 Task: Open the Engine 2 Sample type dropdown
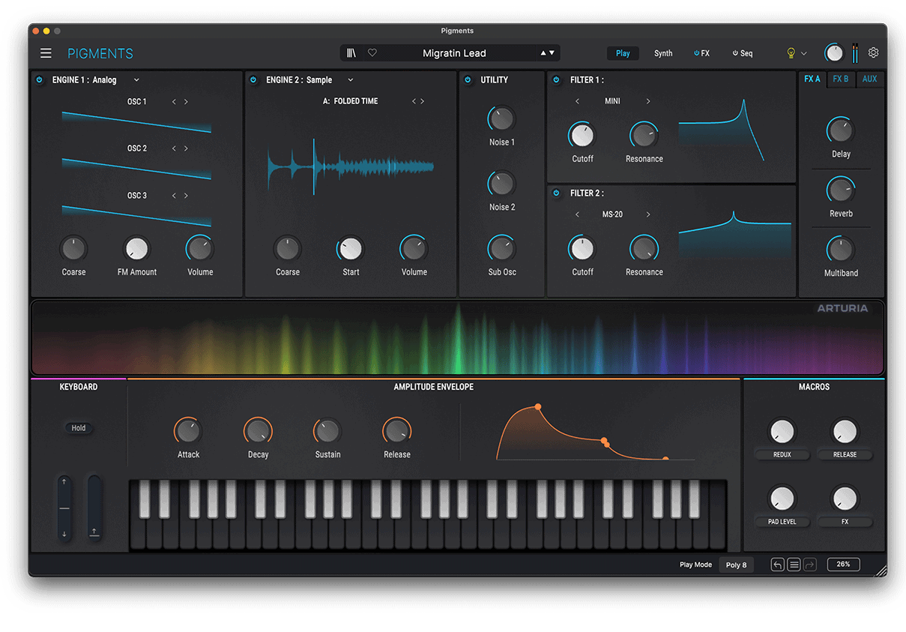tap(350, 80)
